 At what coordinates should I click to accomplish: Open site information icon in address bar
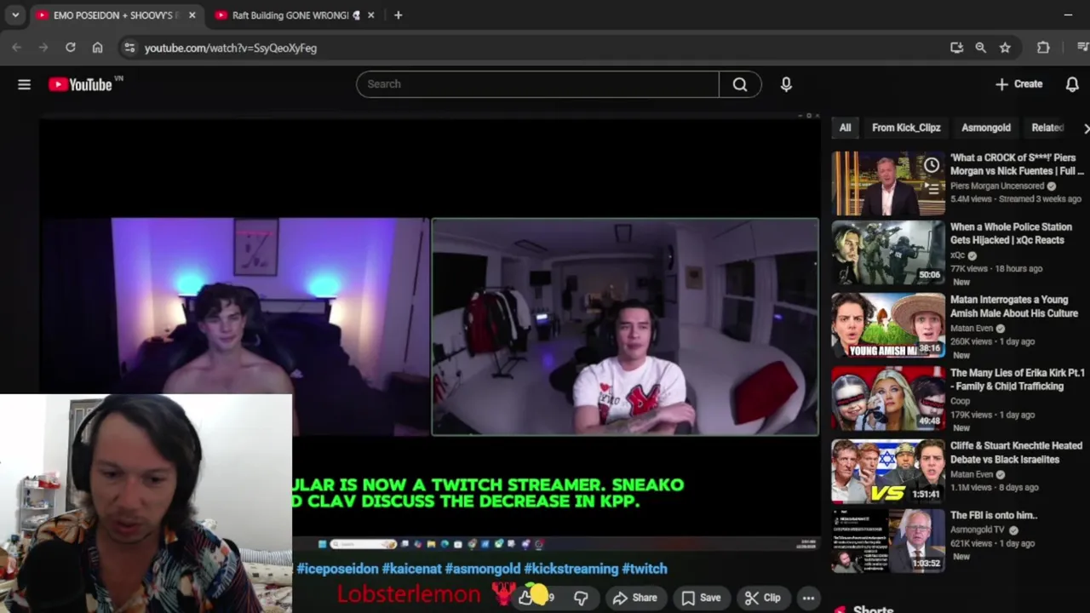[129, 48]
